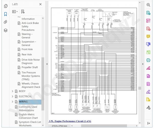Click the bookmarks panel vertical scrollbar thumb
The width and height of the screenshot is (154, 129).
pos(43,84)
